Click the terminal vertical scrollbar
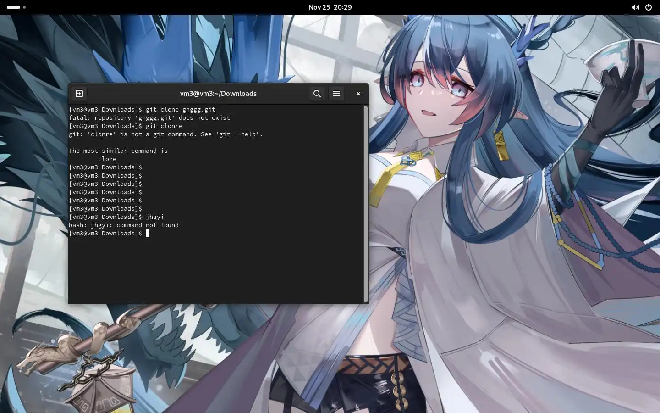 [x=366, y=204]
